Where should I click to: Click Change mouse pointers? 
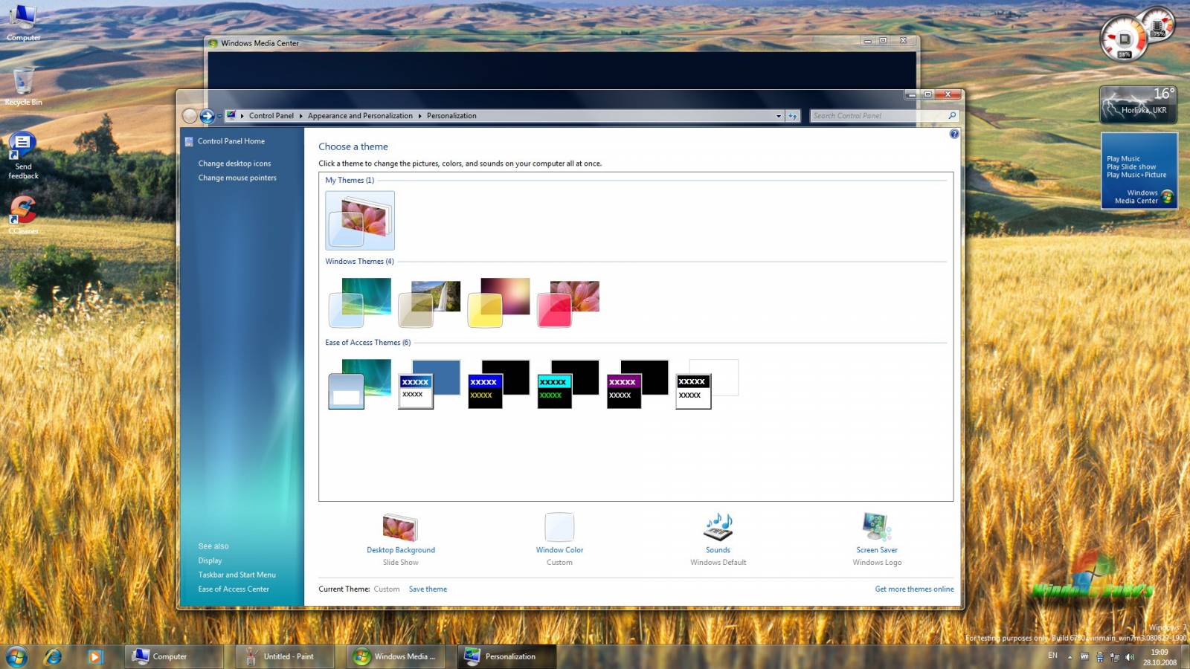(x=237, y=178)
